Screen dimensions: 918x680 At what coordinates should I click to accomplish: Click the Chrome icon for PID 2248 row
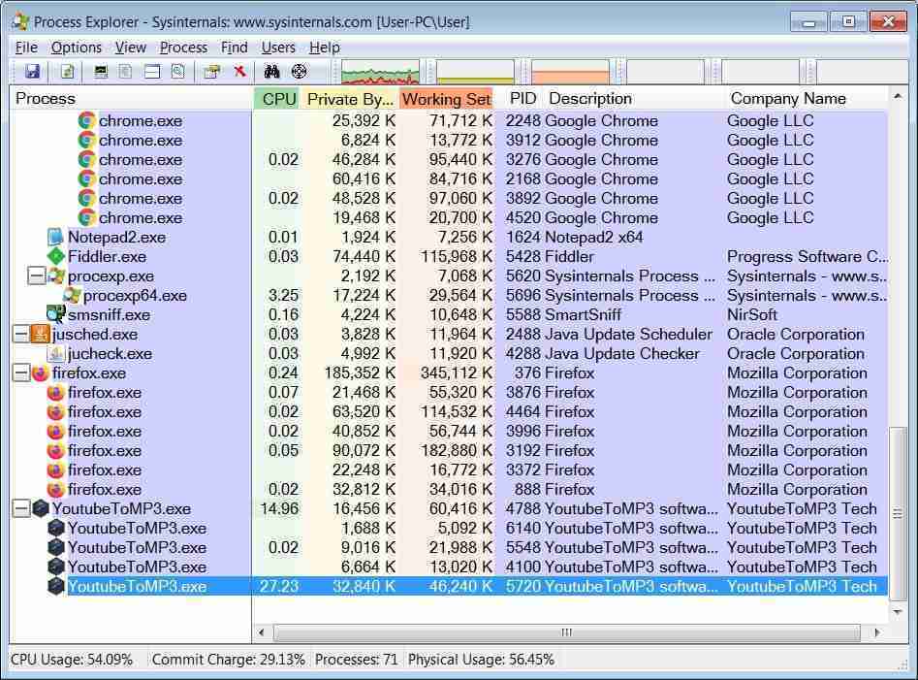(86, 120)
